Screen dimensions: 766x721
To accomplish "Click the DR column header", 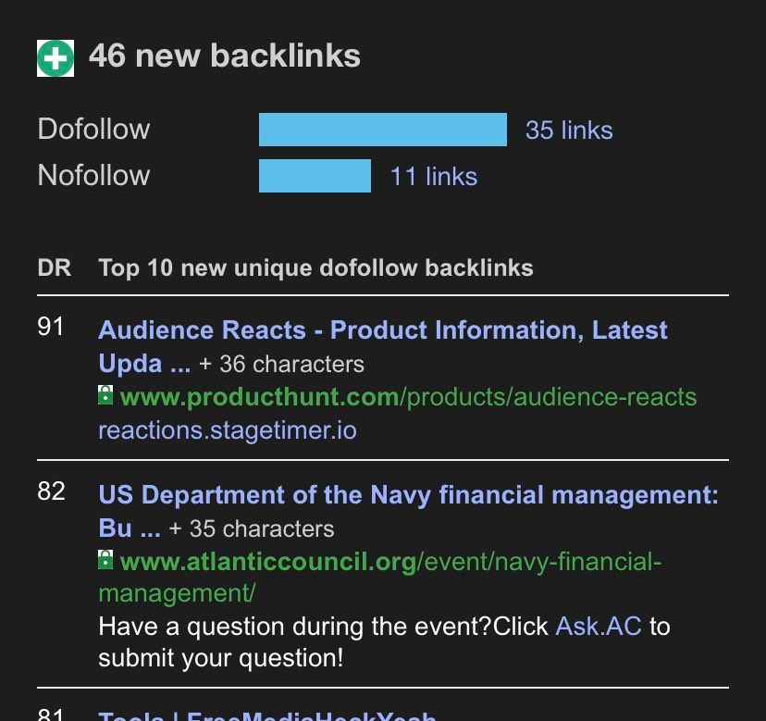I will click(54, 268).
